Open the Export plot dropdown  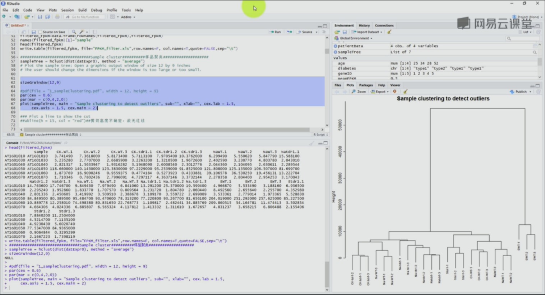pyautogui.click(x=380, y=91)
